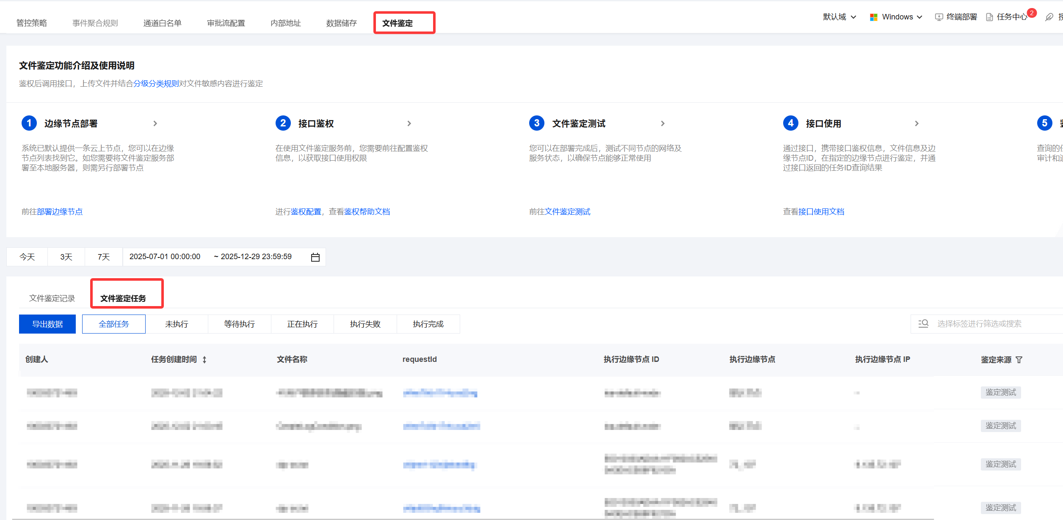Screen dimensions: 1063x520
Task: Expand the 默认域 dropdown
Action: click(x=839, y=17)
